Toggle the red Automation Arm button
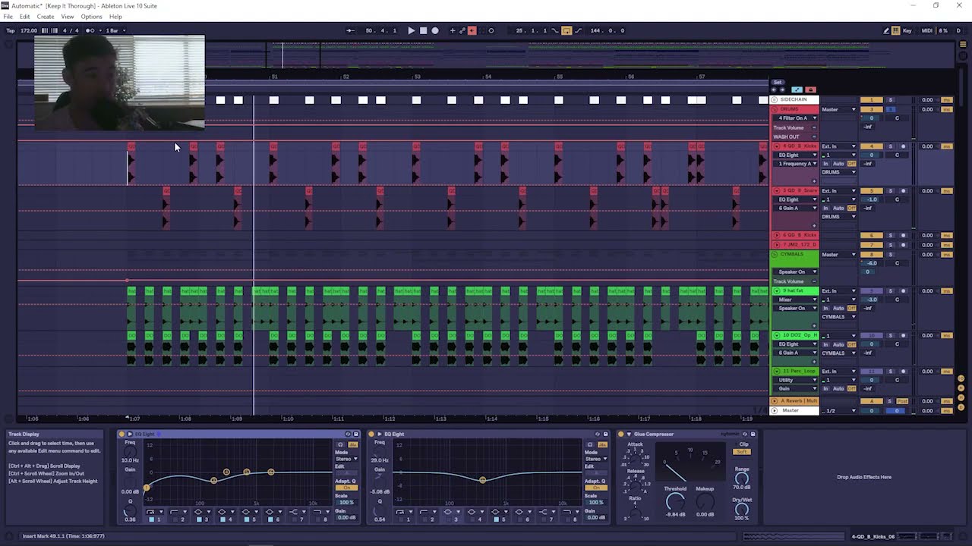This screenshot has height=546, width=972. click(x=472, y=30)
